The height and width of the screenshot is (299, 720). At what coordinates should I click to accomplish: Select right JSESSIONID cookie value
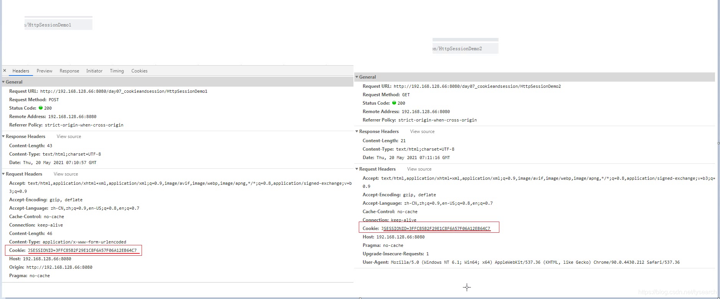[436, 228]
